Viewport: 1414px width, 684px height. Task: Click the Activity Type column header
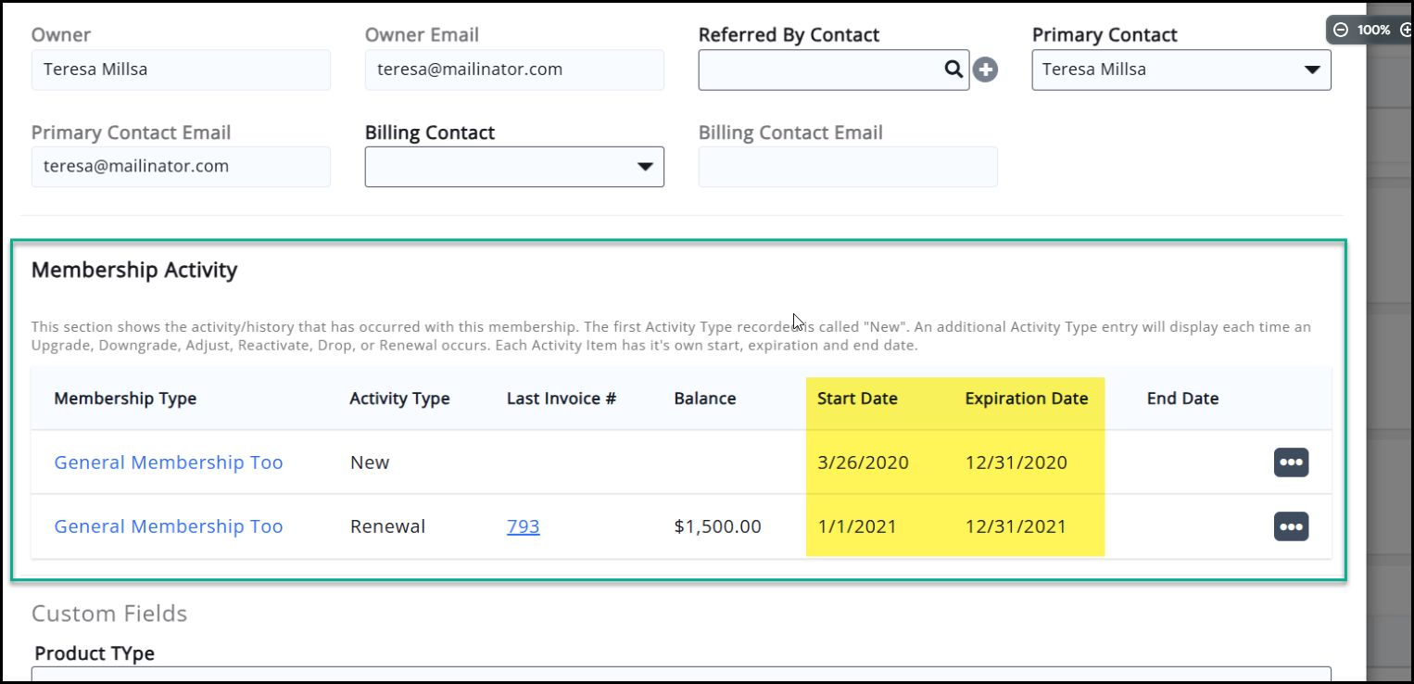pos(399,399)
